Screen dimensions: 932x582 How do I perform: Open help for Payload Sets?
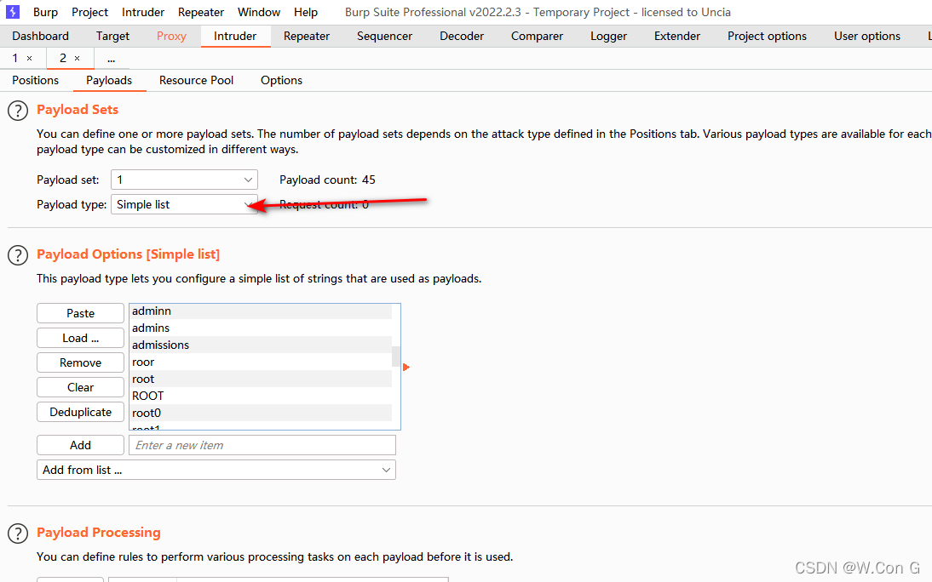(18, 111)
